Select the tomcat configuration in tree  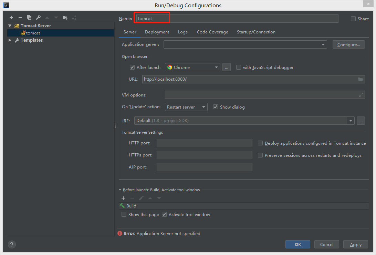61,33
